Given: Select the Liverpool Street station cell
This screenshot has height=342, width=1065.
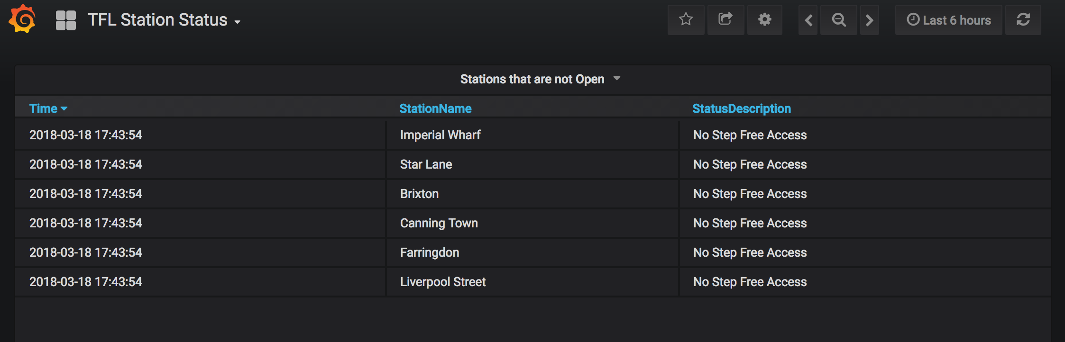Looking at the screenshot, I should 532,282.
